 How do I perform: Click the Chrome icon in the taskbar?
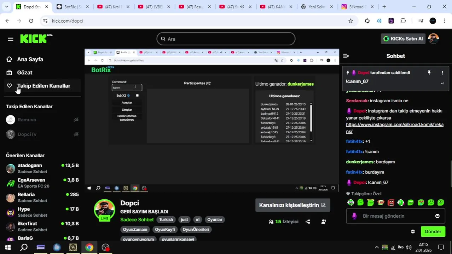(89, 247)
